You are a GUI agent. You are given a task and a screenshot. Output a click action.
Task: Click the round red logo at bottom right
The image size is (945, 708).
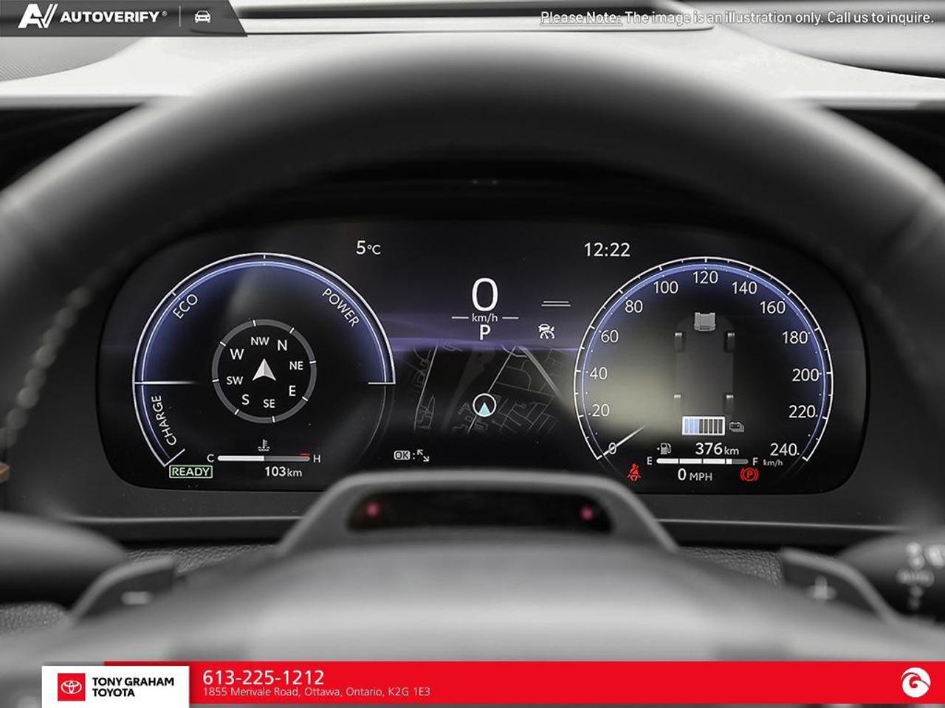pyautogui.click(x=915, y=683)
